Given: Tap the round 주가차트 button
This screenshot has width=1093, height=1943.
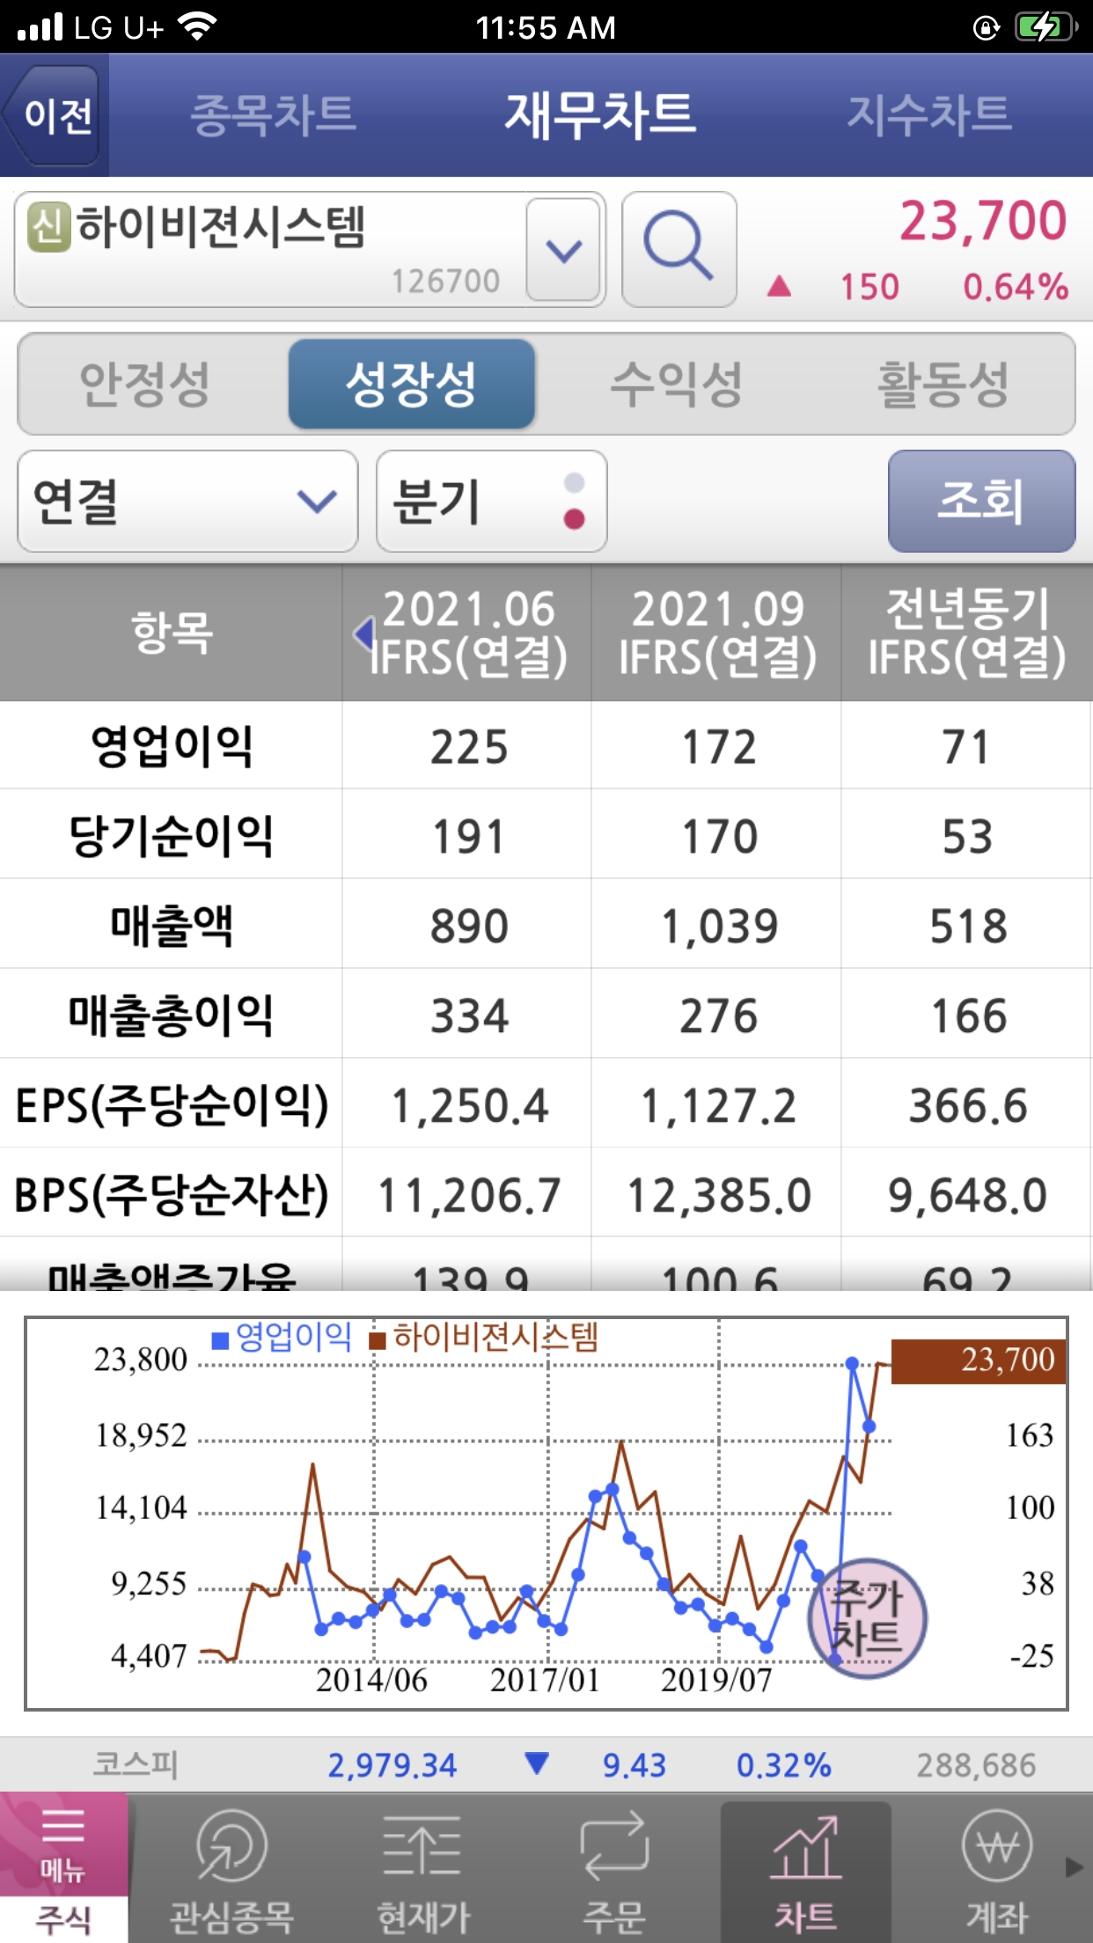Looking at the screenshot, I should click(x=868, y=1618).
